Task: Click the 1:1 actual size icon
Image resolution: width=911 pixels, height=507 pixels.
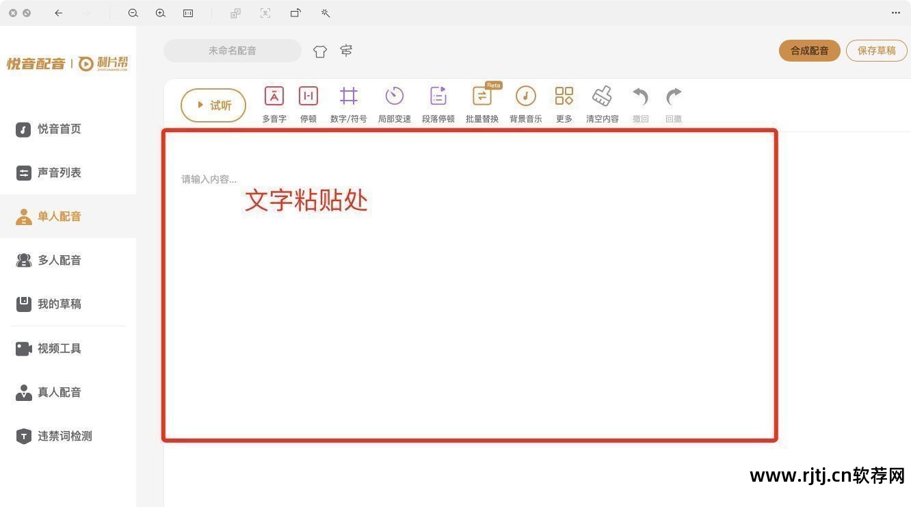Action: 188,13
